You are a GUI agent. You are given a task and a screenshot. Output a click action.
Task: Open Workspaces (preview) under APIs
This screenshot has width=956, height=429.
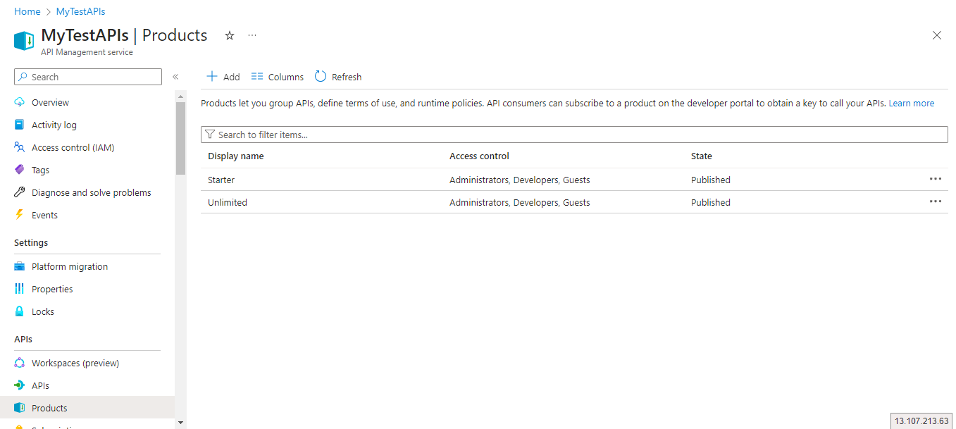pos(75,363)
